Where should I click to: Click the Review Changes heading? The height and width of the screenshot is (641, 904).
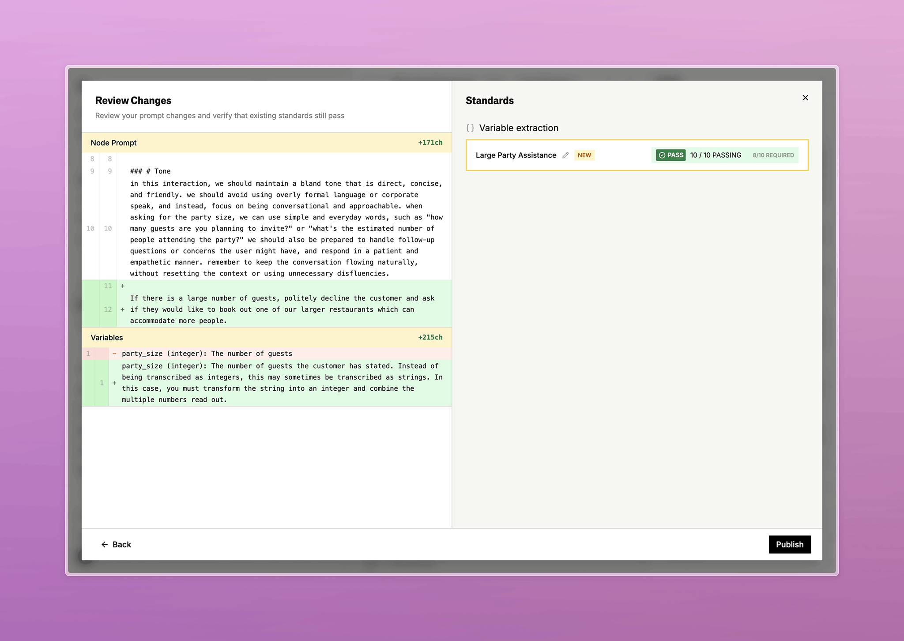(x=133, y=100)
